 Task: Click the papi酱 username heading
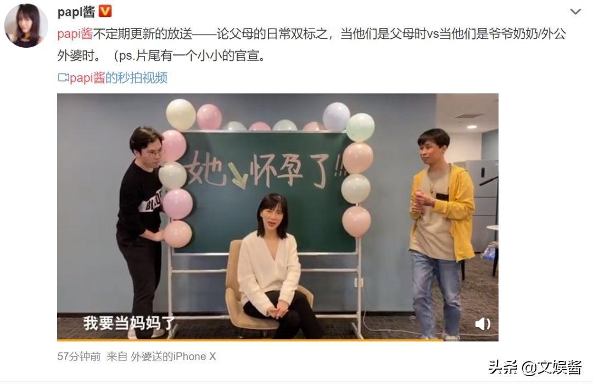pos(76,12)
